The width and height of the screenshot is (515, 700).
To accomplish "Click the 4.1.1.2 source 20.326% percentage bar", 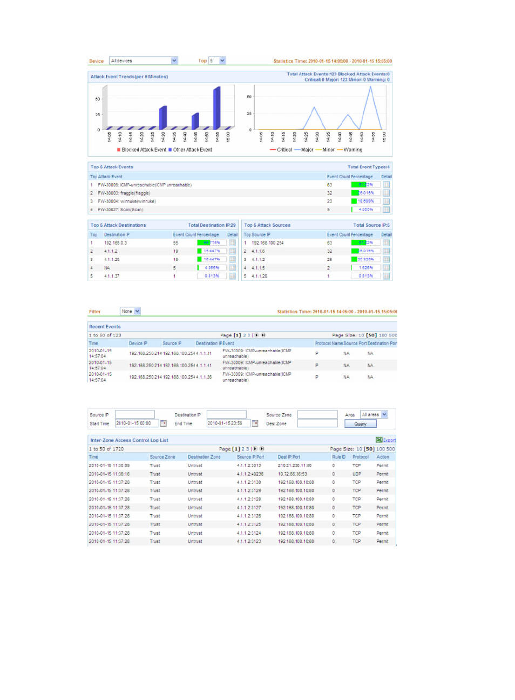I will (366, 259).
